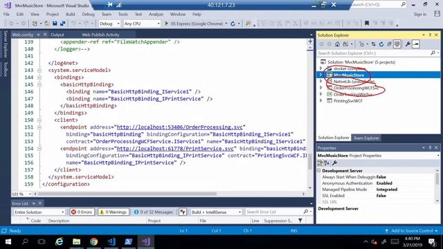Click the Home icon in Solution Explorer
This screenshot has width=443, height=249.
[x=337, y=44]
